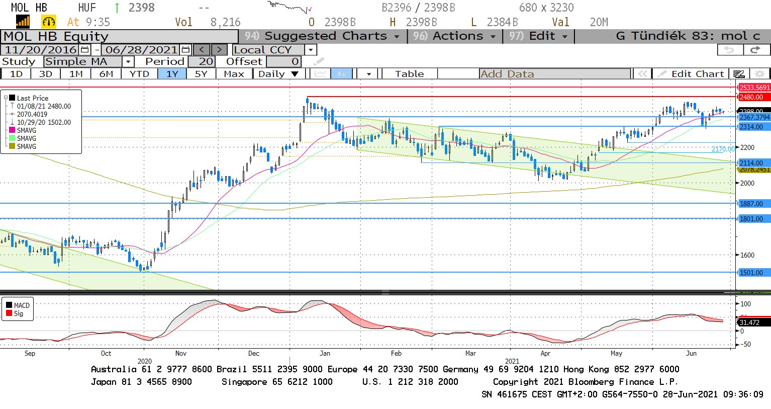Click the redo arrow button
The height and width of the screenshot is (409, 771).
click(755, 49)
